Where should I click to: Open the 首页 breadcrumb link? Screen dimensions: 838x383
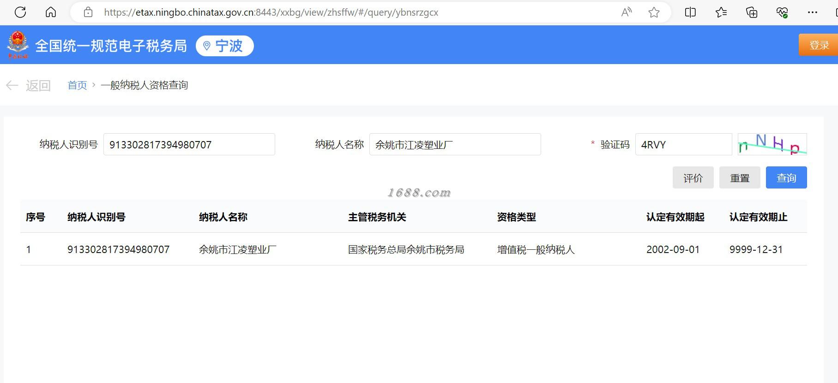[77, 85]
